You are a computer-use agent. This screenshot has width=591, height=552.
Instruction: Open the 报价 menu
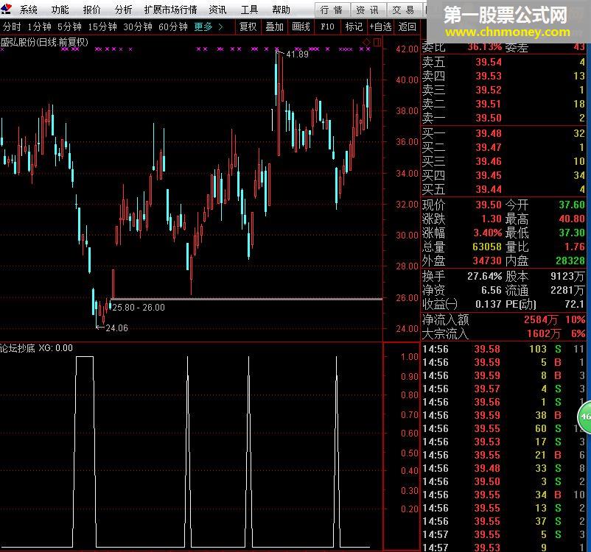coord(92,10)
